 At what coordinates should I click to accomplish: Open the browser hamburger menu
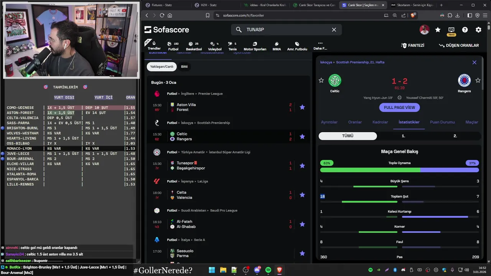point(485,15)
